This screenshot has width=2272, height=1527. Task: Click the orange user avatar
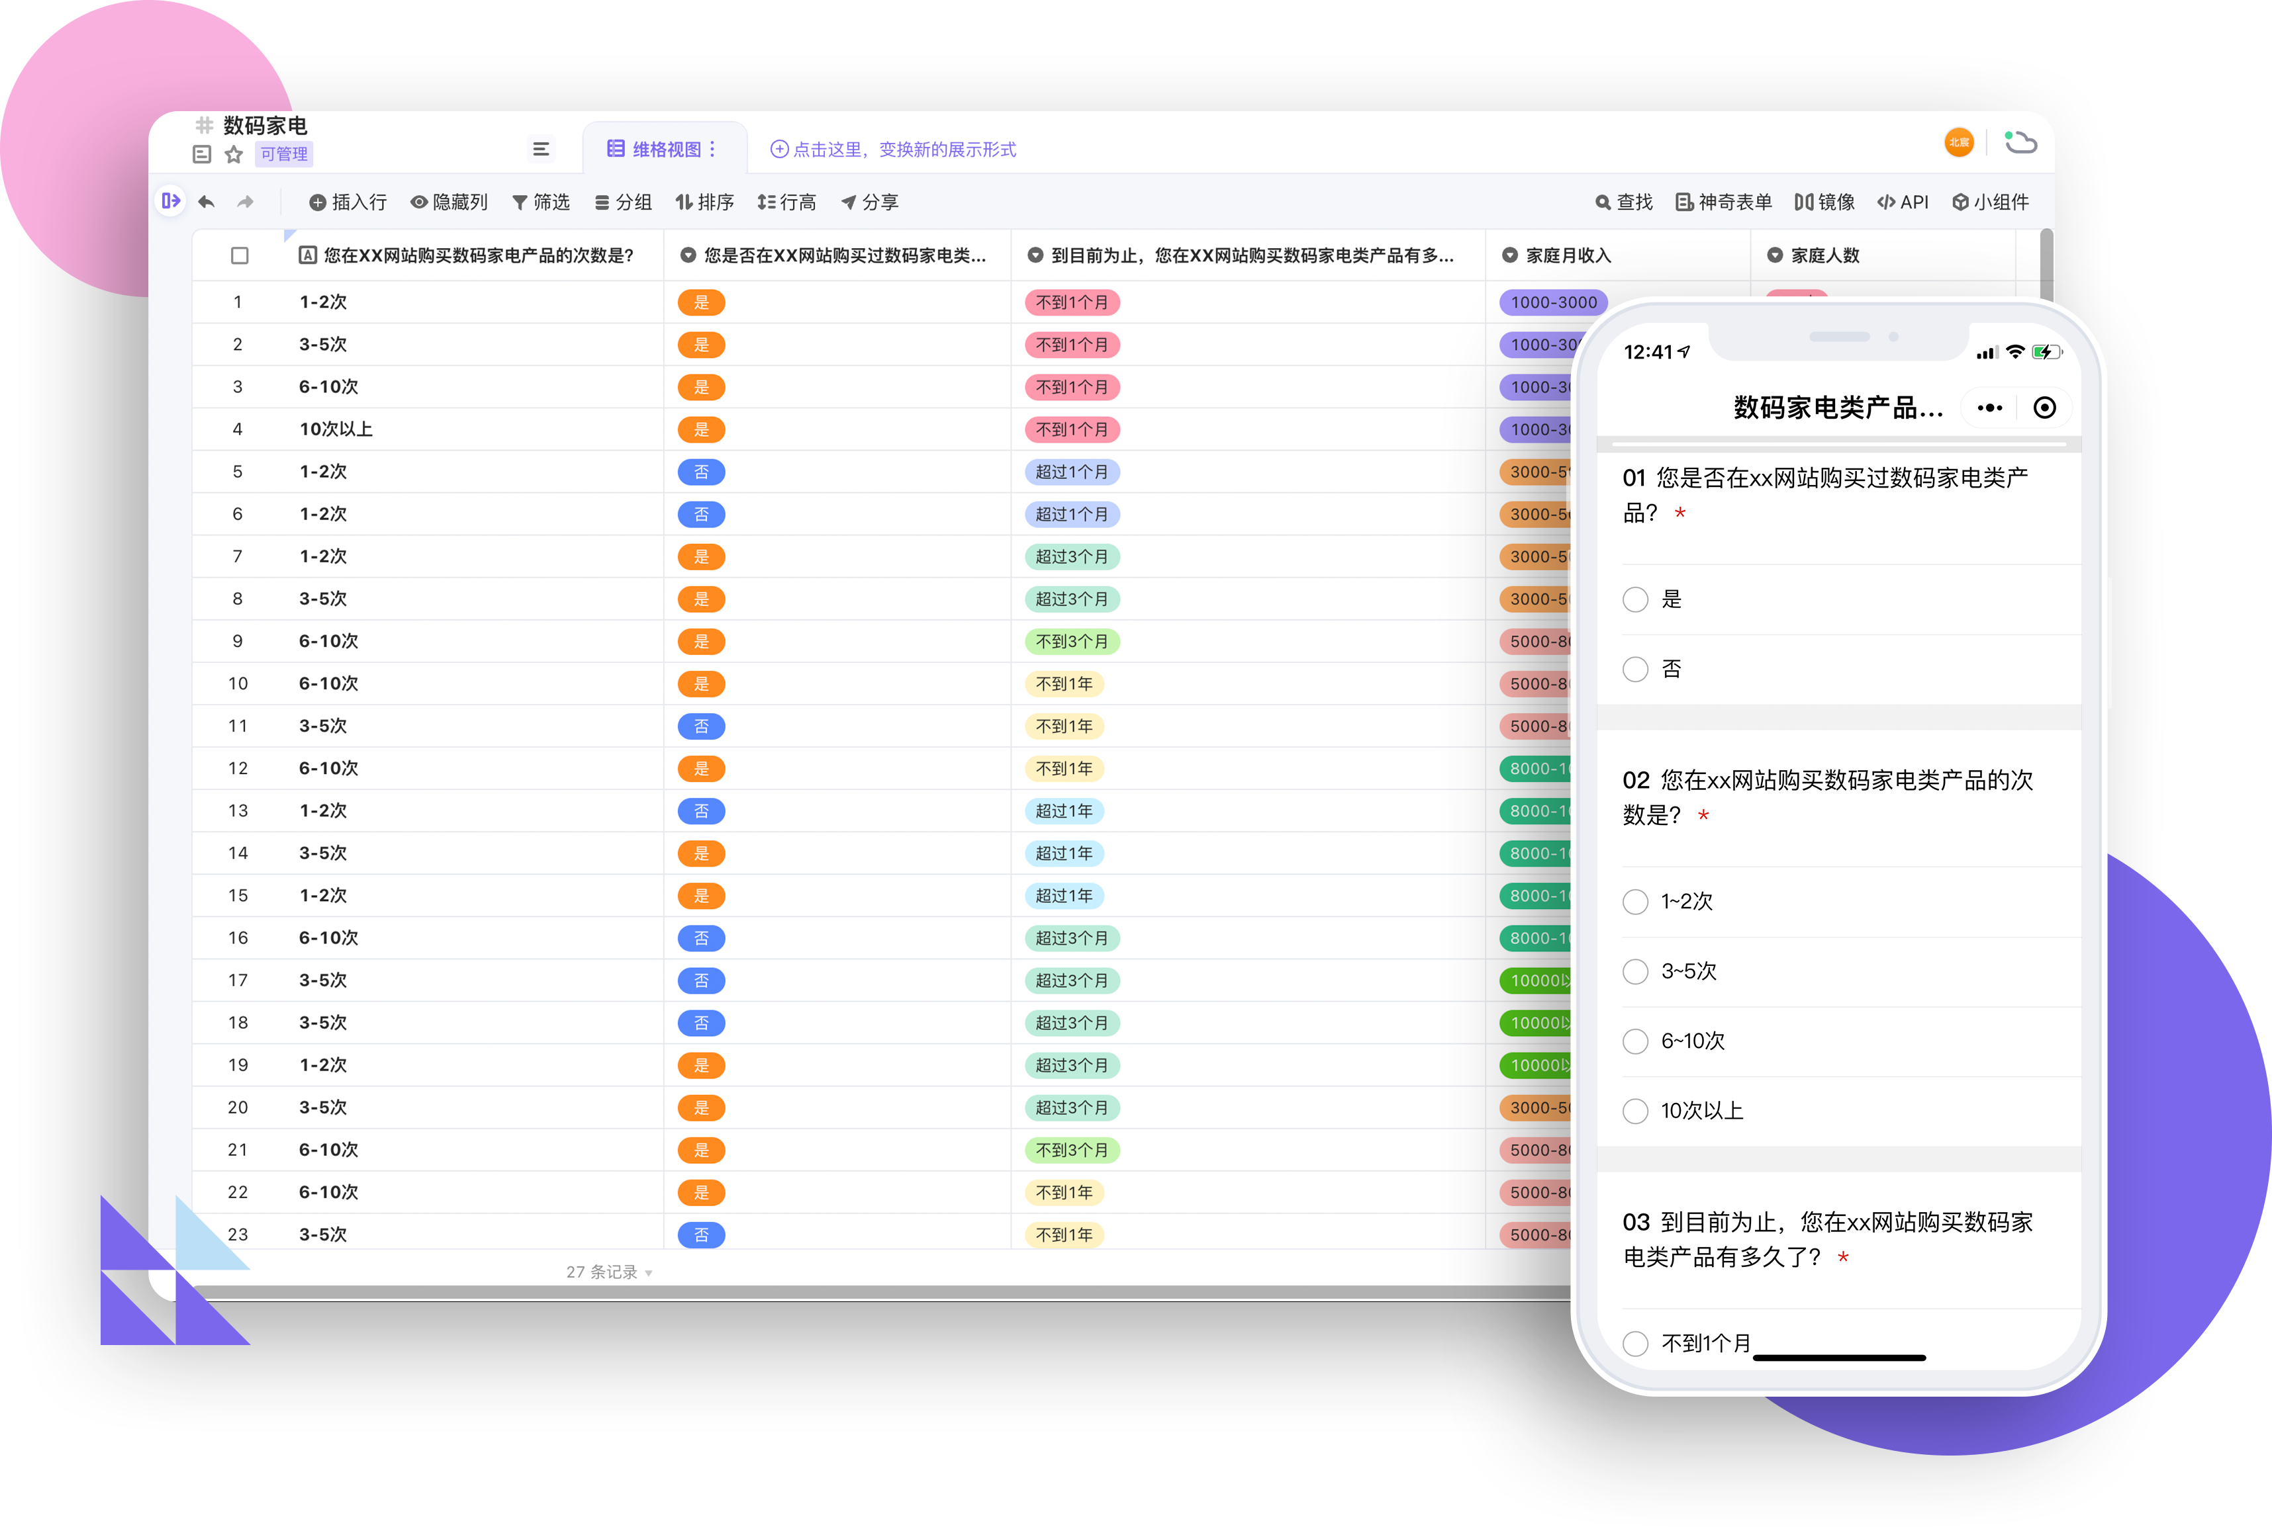(x=1958, y=142)
